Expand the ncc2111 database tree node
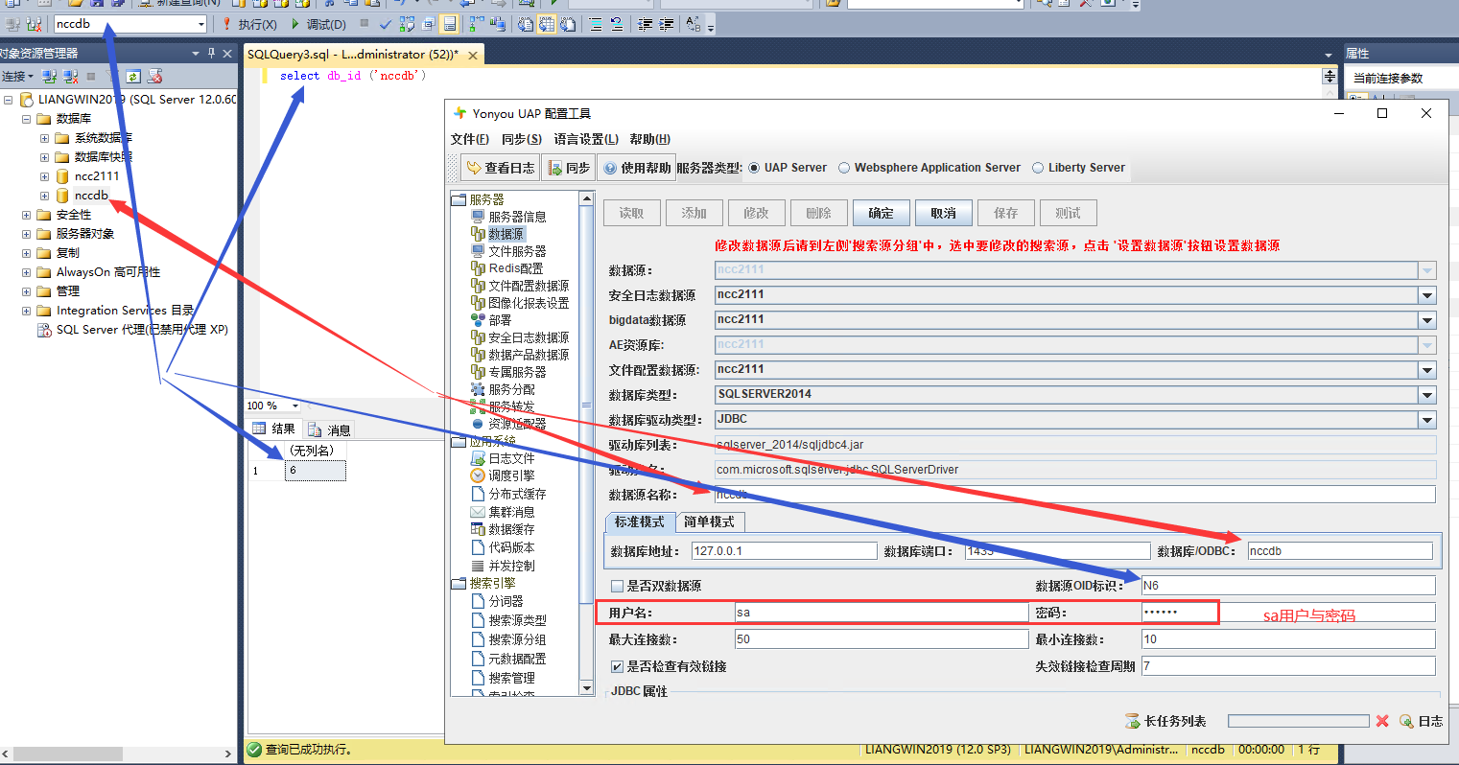Screen dimensions: 1459x765 pos(44,176)
